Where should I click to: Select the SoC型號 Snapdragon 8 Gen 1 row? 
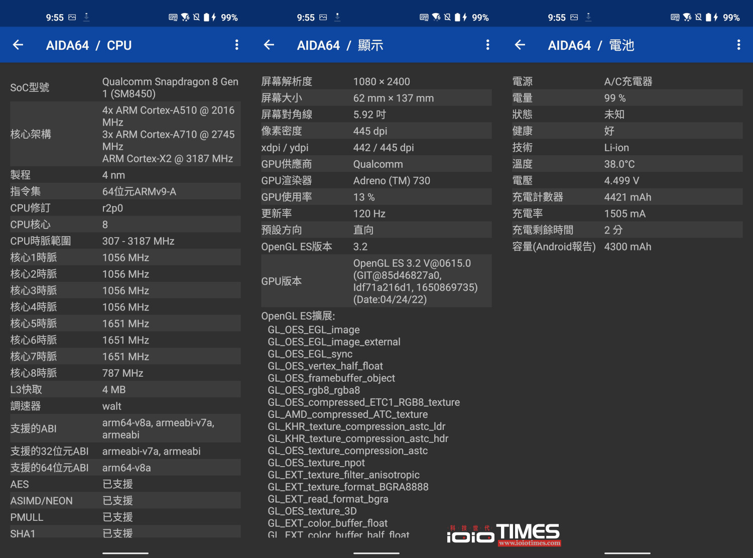[x=125, y=87]
